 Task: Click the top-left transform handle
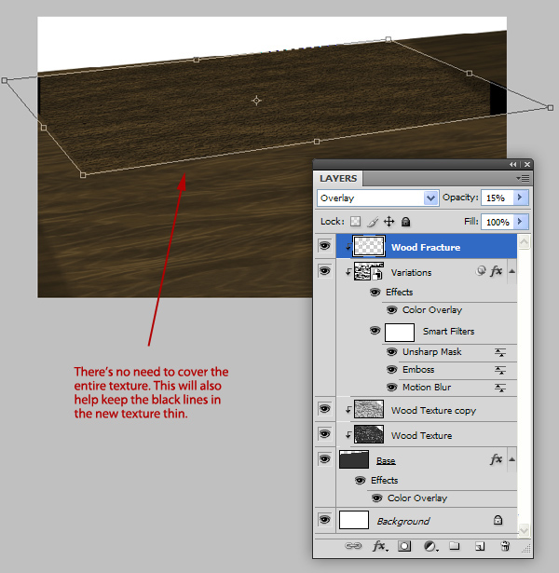[x=5, y=80]
